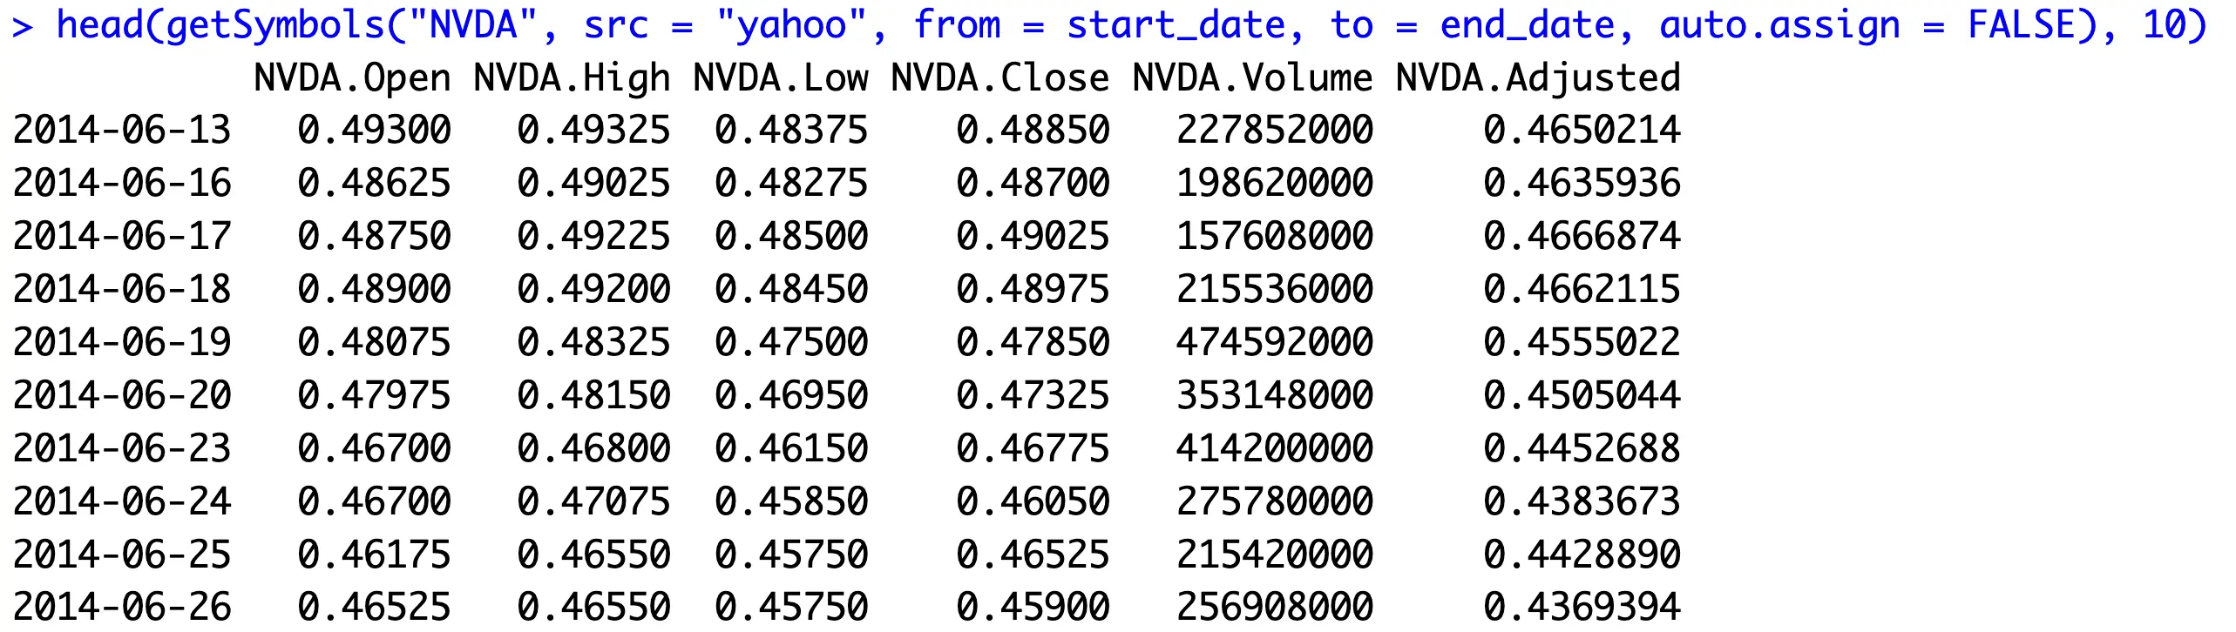Select the date 2014-06-24
Screen dimensions: 2236x632
click(122, 501)
